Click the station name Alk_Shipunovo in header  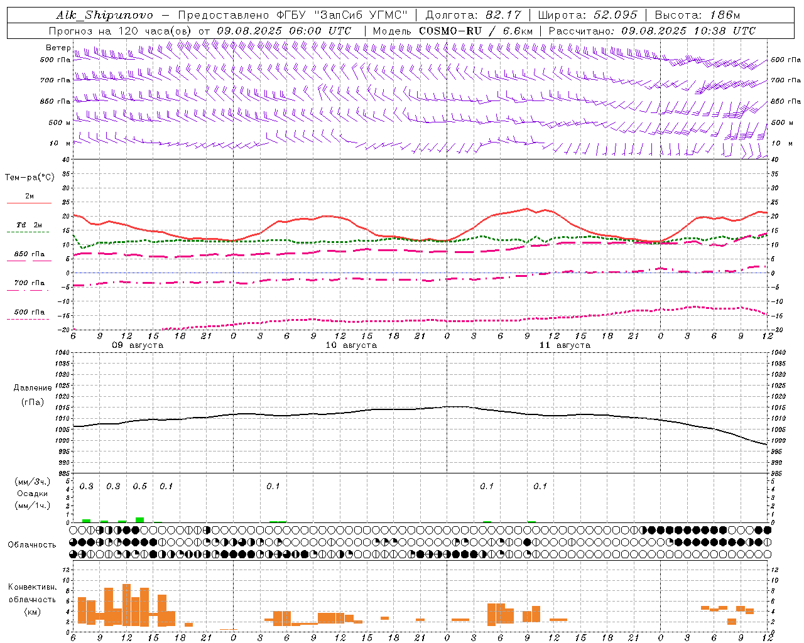pyautogui.click(x=104, y=15)
